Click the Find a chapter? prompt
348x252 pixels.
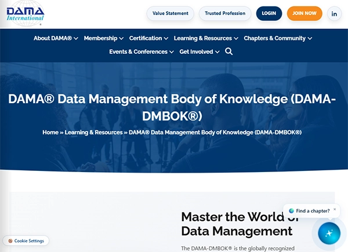[x=313, y=211]
